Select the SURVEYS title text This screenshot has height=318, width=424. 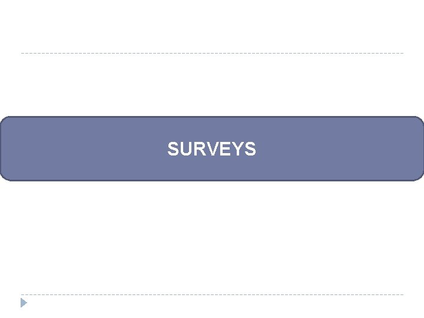click(212, 149)
